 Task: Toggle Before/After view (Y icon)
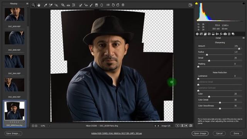point(178,125)
